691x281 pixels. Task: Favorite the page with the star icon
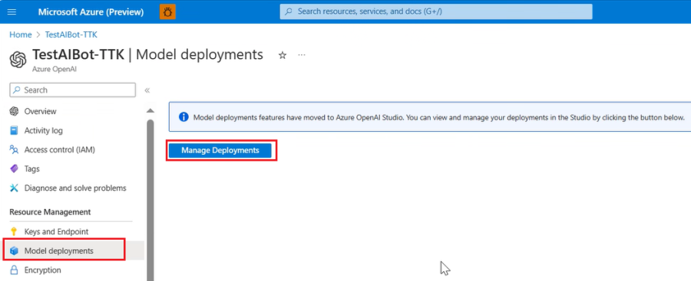tap(283, 55)
